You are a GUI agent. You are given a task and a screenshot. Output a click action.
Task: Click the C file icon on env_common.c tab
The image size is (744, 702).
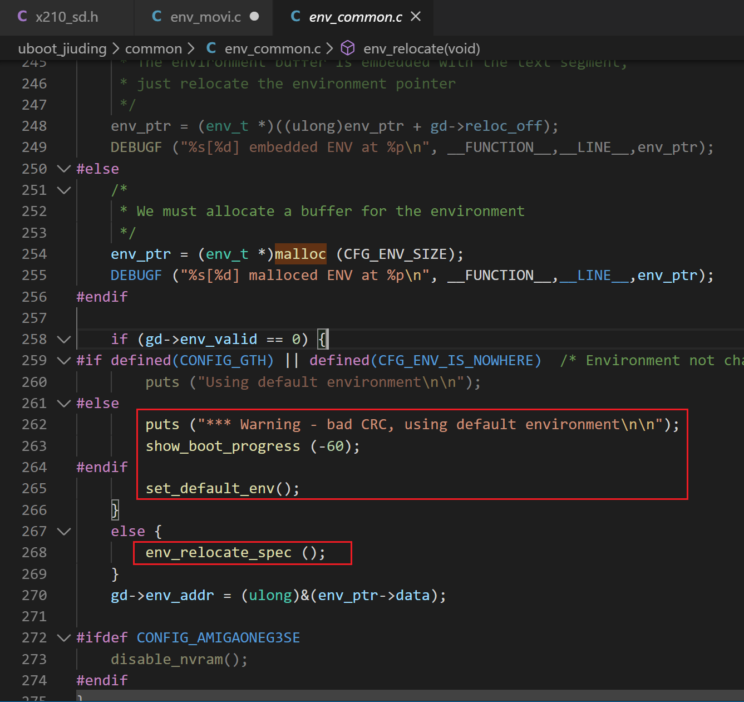[x=295, y=17]
